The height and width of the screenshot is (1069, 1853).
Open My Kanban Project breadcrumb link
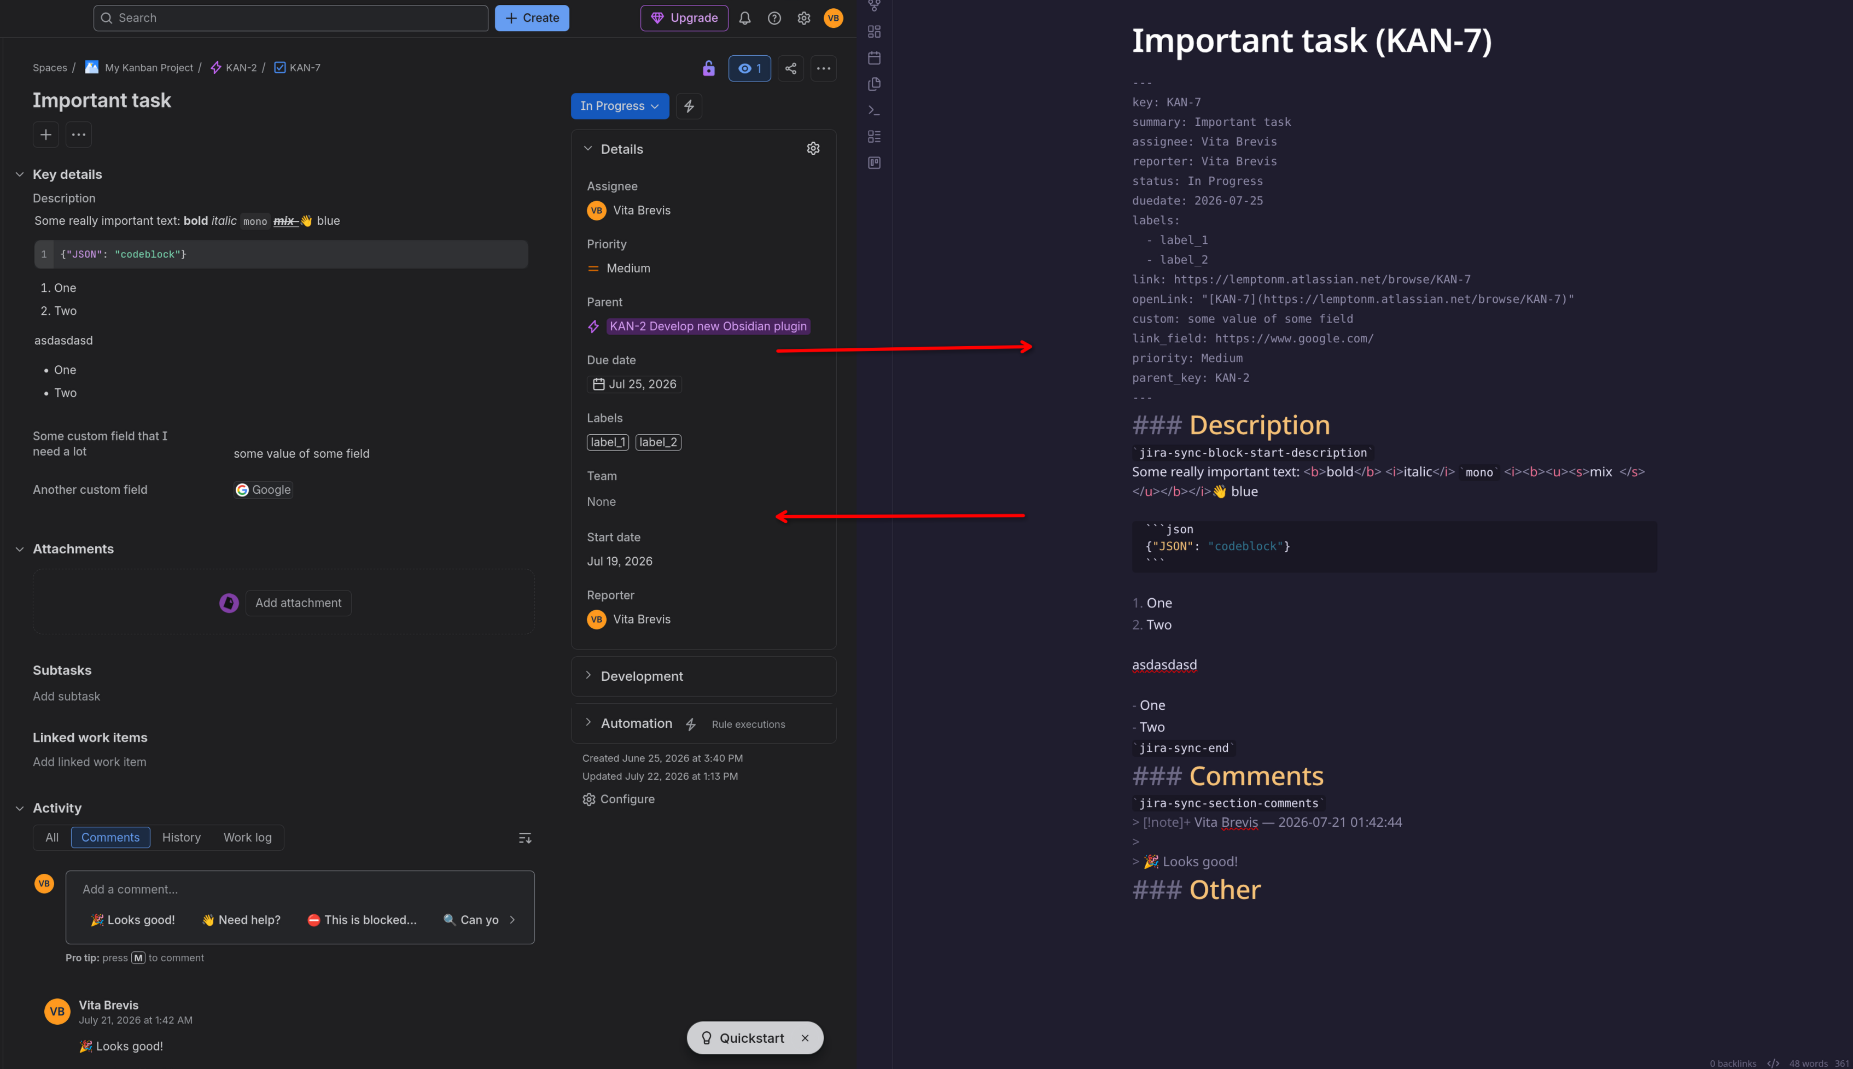pyautogui.click(x=149, y=68)
